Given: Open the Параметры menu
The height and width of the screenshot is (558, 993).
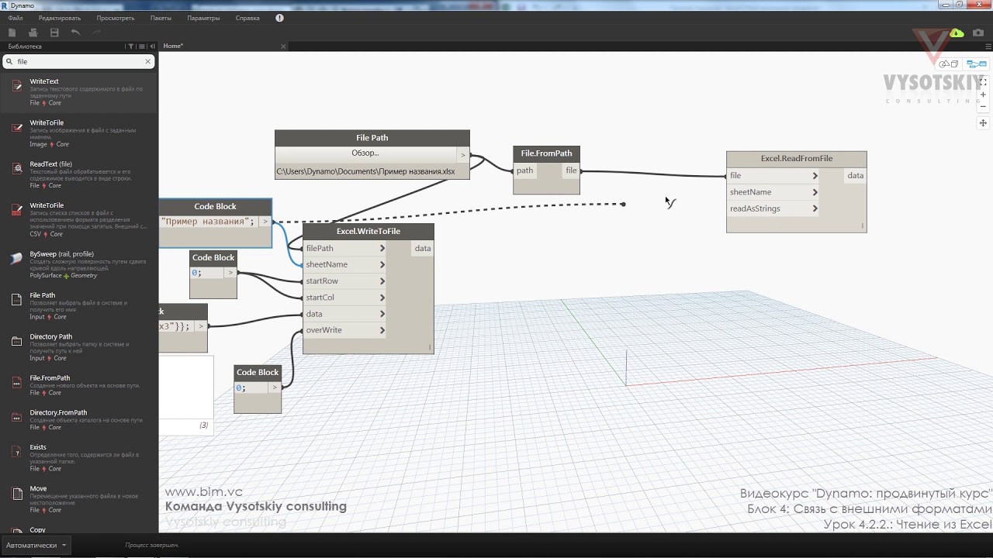Looking at the screenshot, I should pyautogui.click(x=203, y=18).
